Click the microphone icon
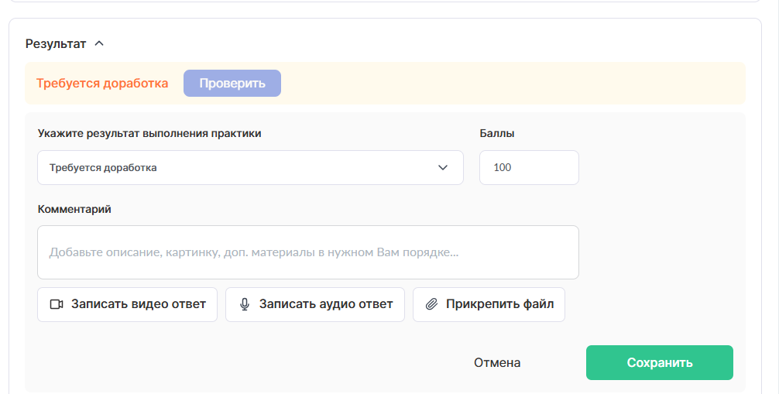 click(245, 304)
